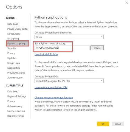
Task: Open Preview features settings
Action: [x=16, y=73]
